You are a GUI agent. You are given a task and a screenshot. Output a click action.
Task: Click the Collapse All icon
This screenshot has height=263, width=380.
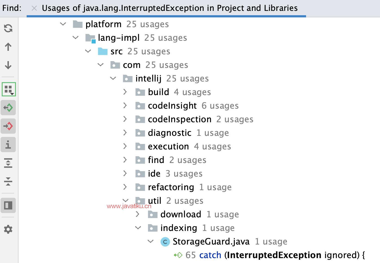pyautogui.click(x=8, y=181)
